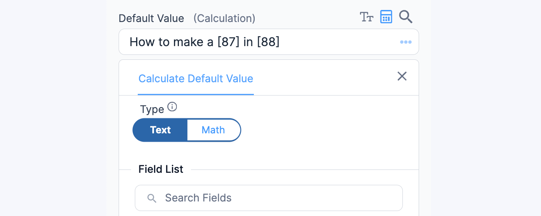Screen dimensions: 541x216
Task: Place cursor in the "How to make a" text
Action: pos(172,42)
